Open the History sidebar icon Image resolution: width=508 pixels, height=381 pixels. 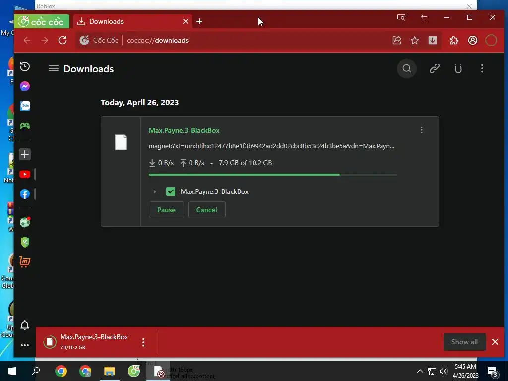click(x=25, y=66)
